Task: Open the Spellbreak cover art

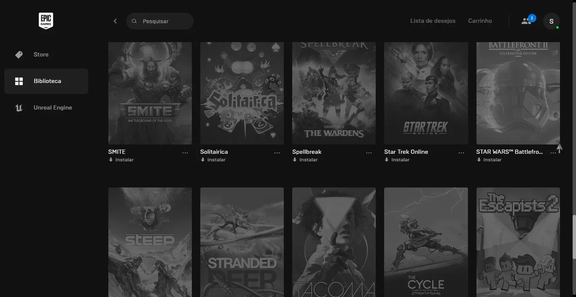Action: click(x=334, y=93)
